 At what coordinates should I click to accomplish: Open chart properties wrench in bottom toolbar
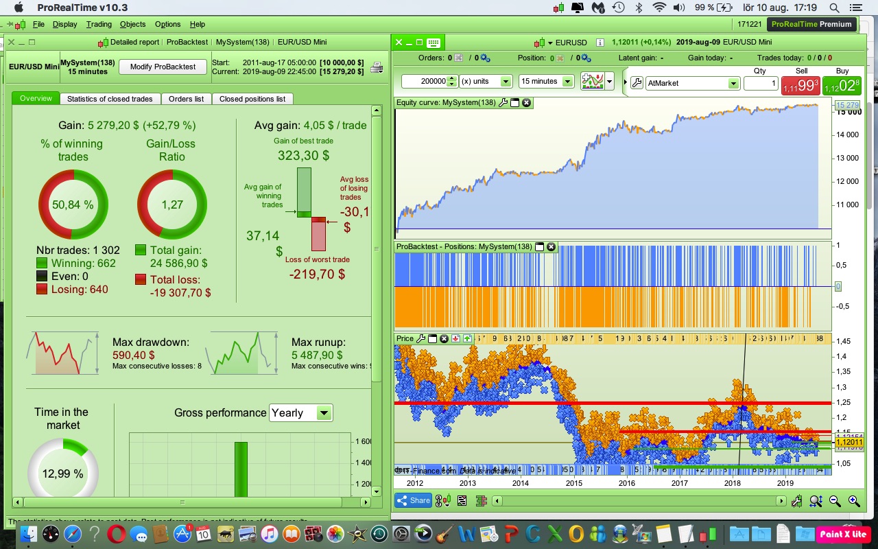click(797, 501)
